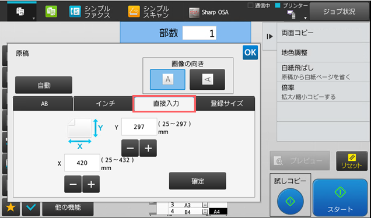Screen dimensions: 371x218
Task: Increase Y size with plus button
Action: 148,148
